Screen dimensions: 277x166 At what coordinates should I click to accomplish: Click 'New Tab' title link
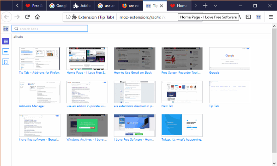tap(167, 106)
